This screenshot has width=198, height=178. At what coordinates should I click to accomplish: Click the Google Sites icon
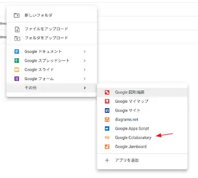tap(107, 110)
